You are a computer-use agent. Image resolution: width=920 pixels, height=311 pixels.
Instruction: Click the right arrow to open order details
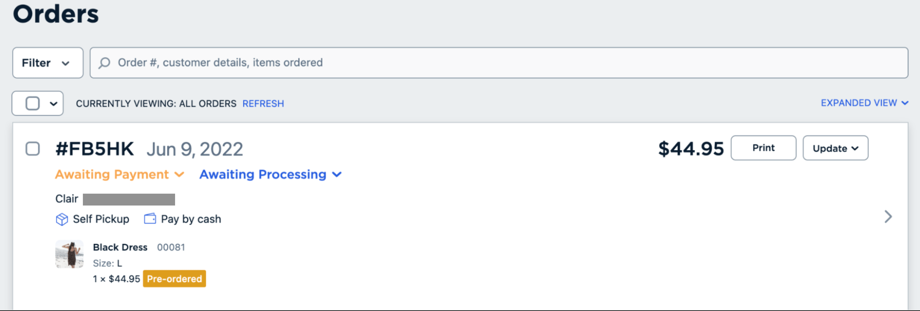(888, 217)
